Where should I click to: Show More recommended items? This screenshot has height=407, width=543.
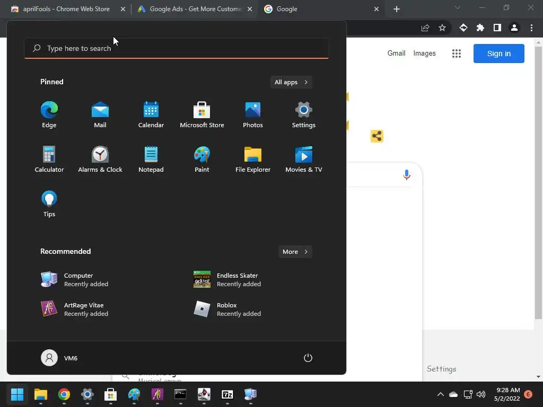pos(295,252)
